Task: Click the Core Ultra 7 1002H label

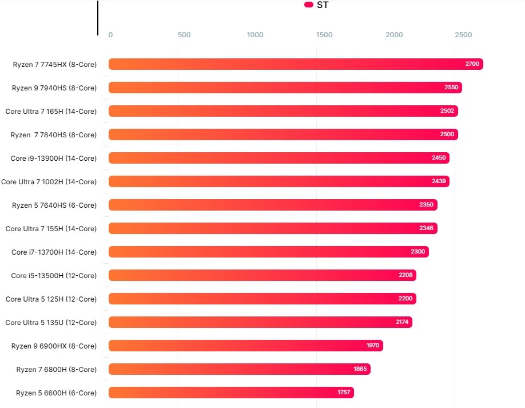Action: (x=49, y=182)
